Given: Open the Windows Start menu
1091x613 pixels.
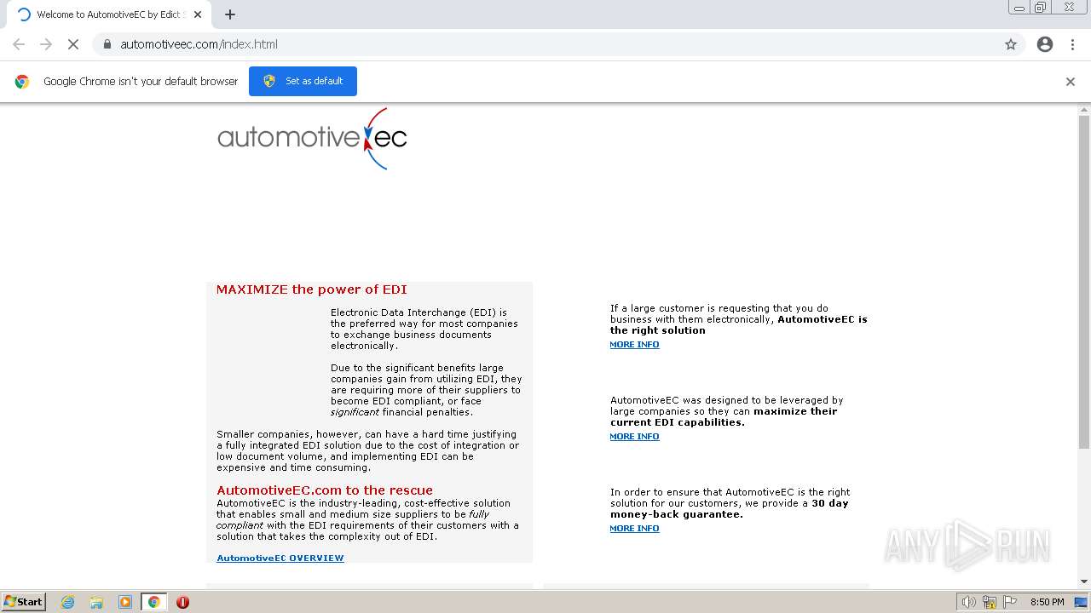Looking at the screenshot, I should 24,602.
